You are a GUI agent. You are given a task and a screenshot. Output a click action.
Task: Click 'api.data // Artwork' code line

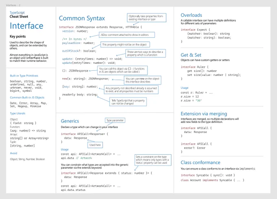(x=77, y=158)
